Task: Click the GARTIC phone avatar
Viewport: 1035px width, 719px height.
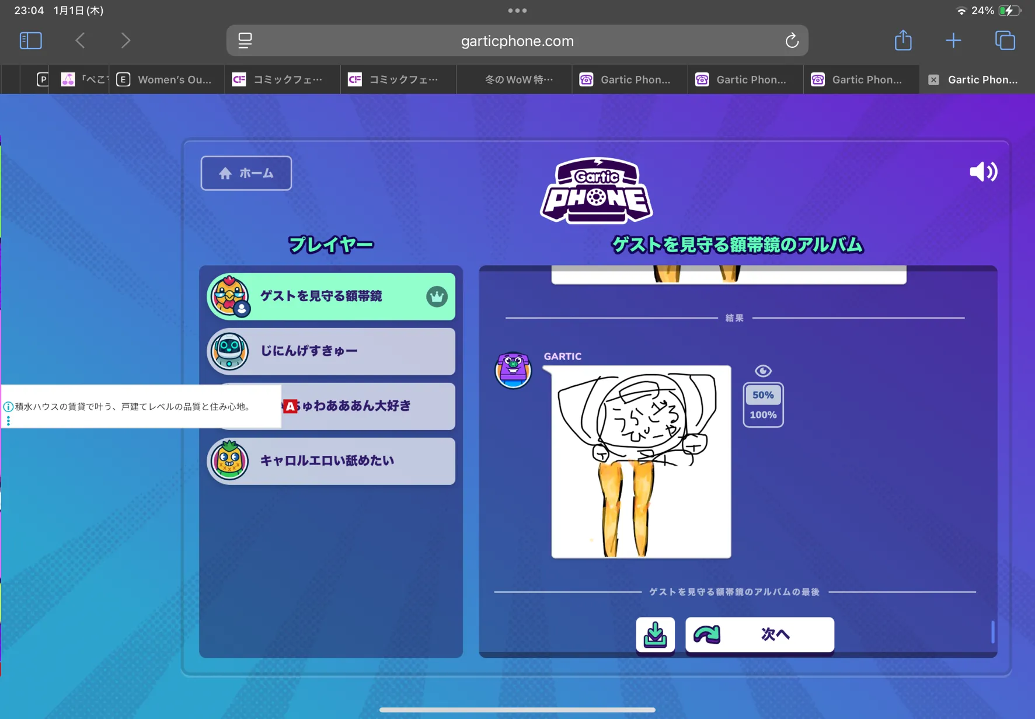Action: [513, 370]
